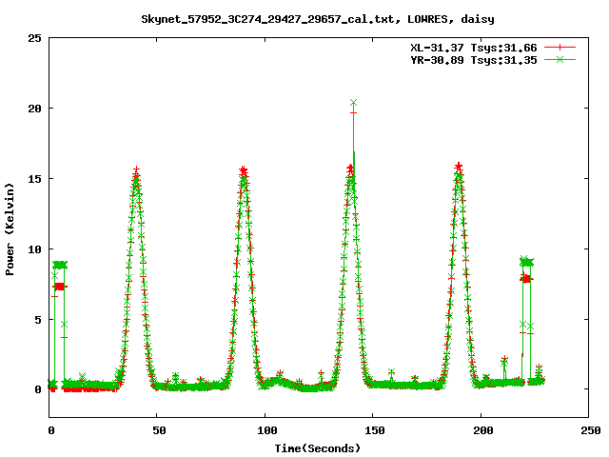This screenshot has height=457, width=609.
Task: Click the y-axis tick label 10
Action: (34, 249)
